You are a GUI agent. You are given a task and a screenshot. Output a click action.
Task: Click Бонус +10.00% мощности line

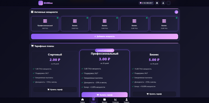pos(145,86)
